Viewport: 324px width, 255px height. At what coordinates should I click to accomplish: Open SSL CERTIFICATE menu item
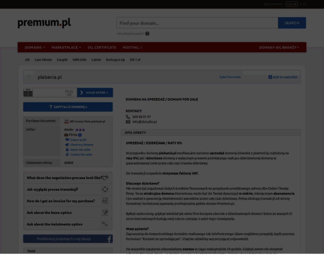(x=102, y=47)
